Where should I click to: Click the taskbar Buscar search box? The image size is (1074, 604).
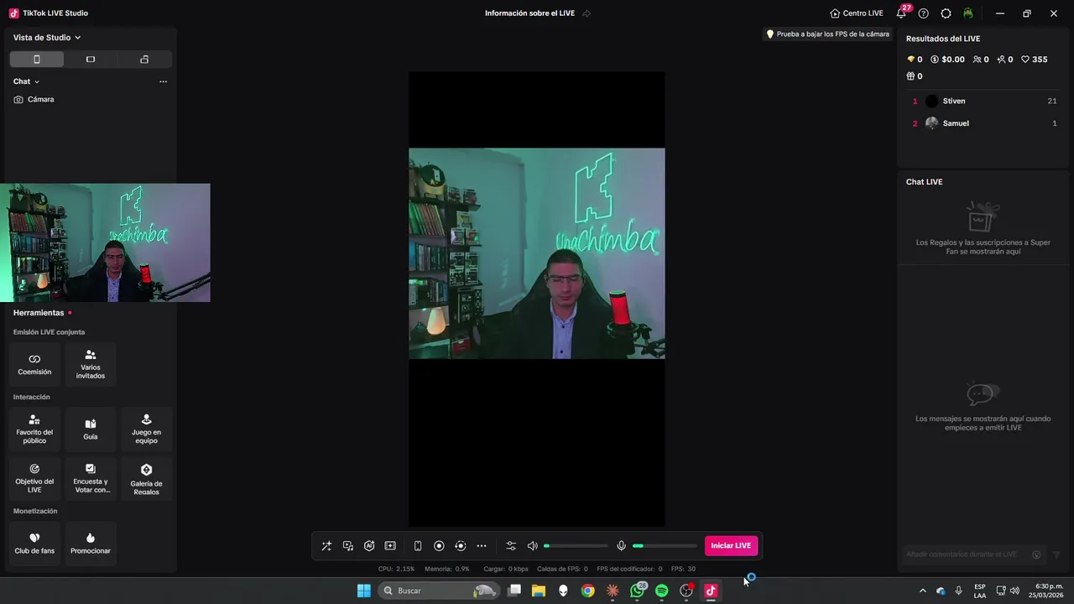click(x=438, y=591)
